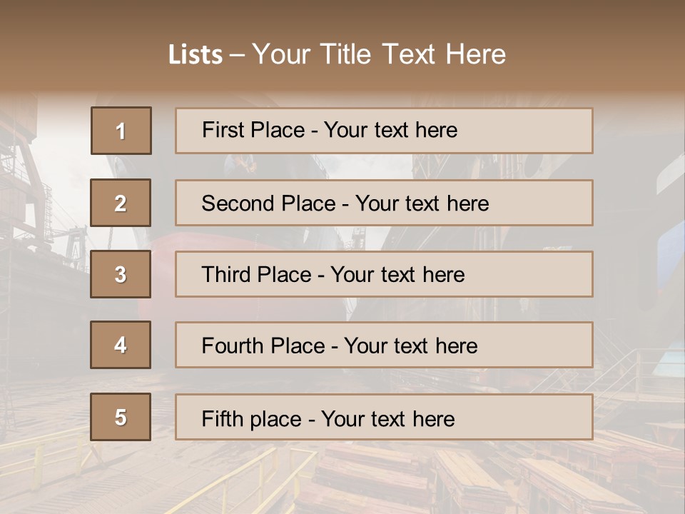Click the Fifth place text bar
This screenshot has height=514, width=685.
pyautogui.click(x=384, y=417)
